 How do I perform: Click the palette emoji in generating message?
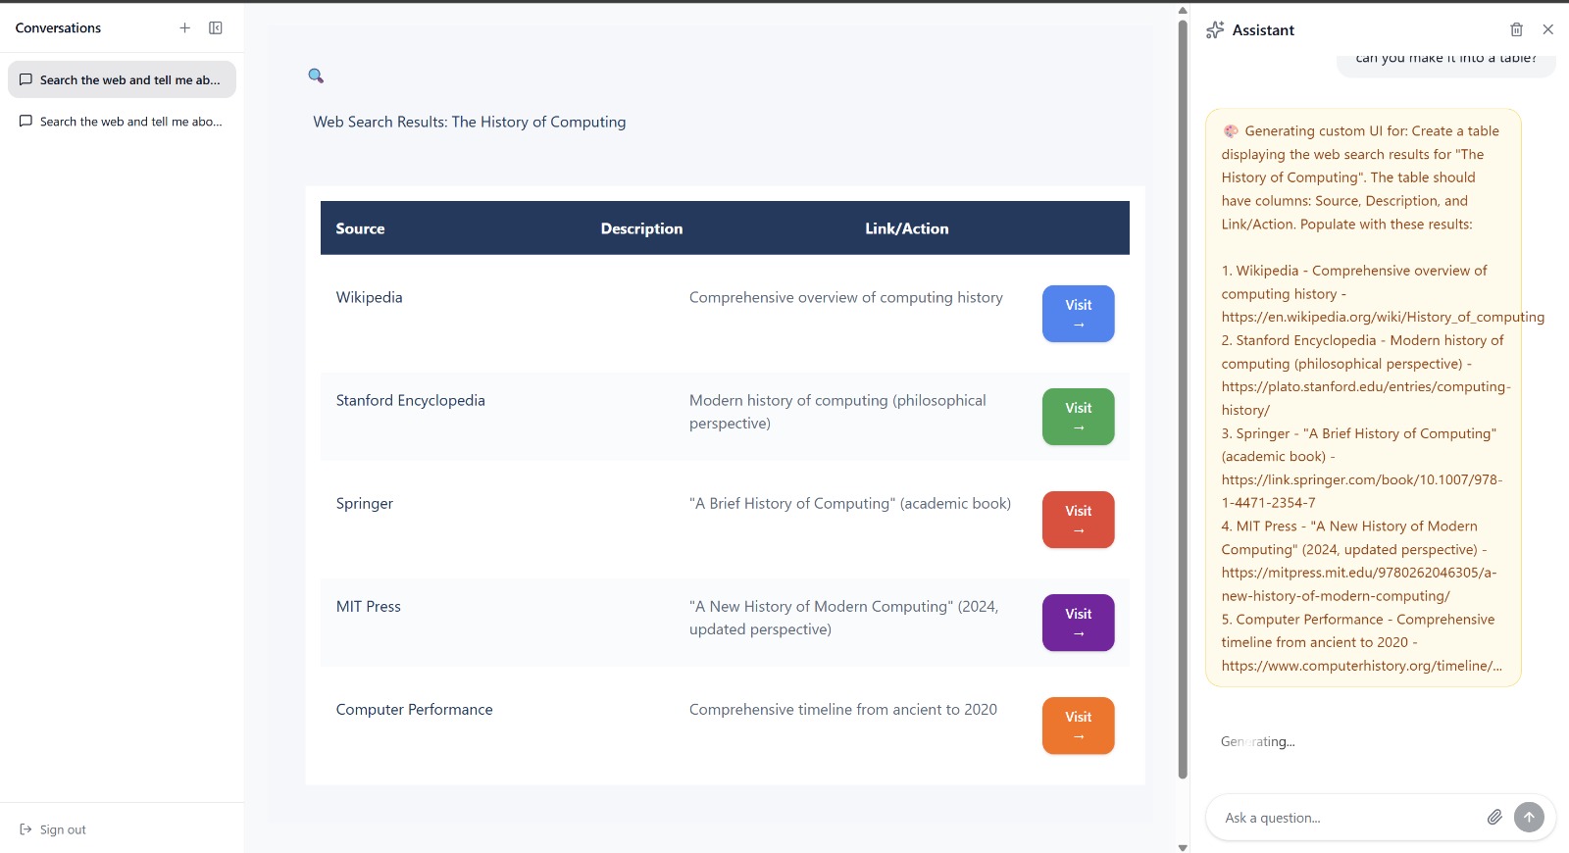click(1231, 130)
